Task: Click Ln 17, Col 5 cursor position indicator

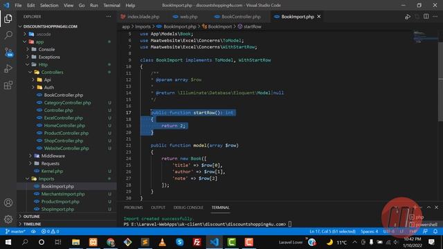Action: [x=332, y=232]
